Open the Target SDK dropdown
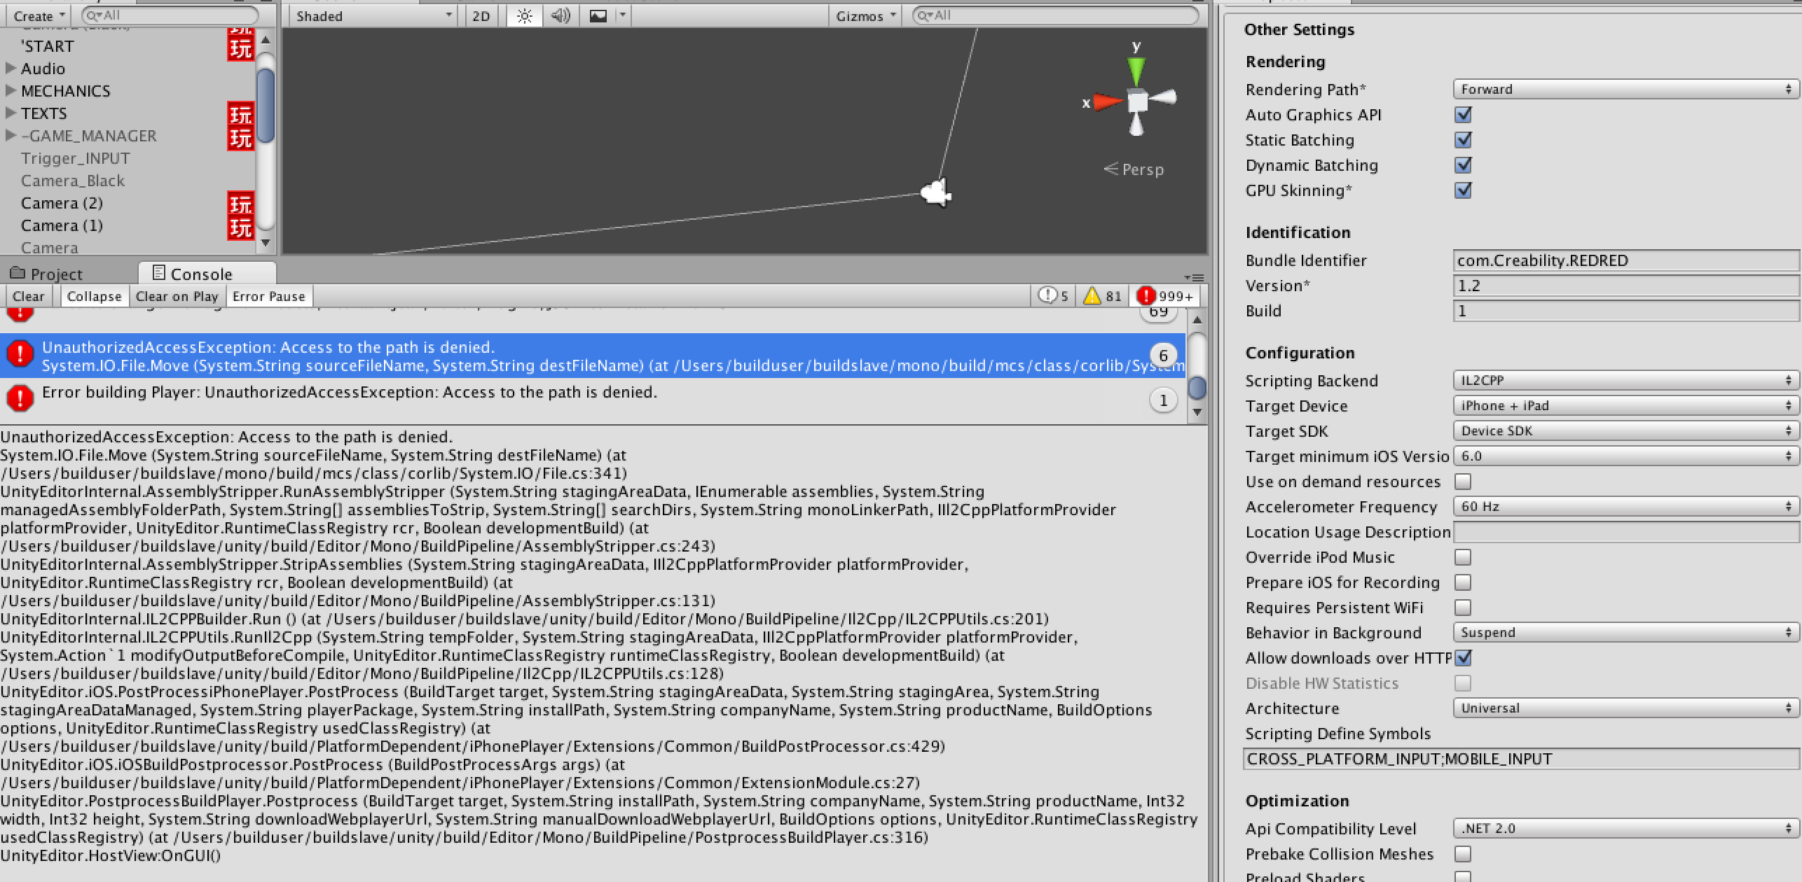Screen dimensions: 1802x882 [1625, 430]
